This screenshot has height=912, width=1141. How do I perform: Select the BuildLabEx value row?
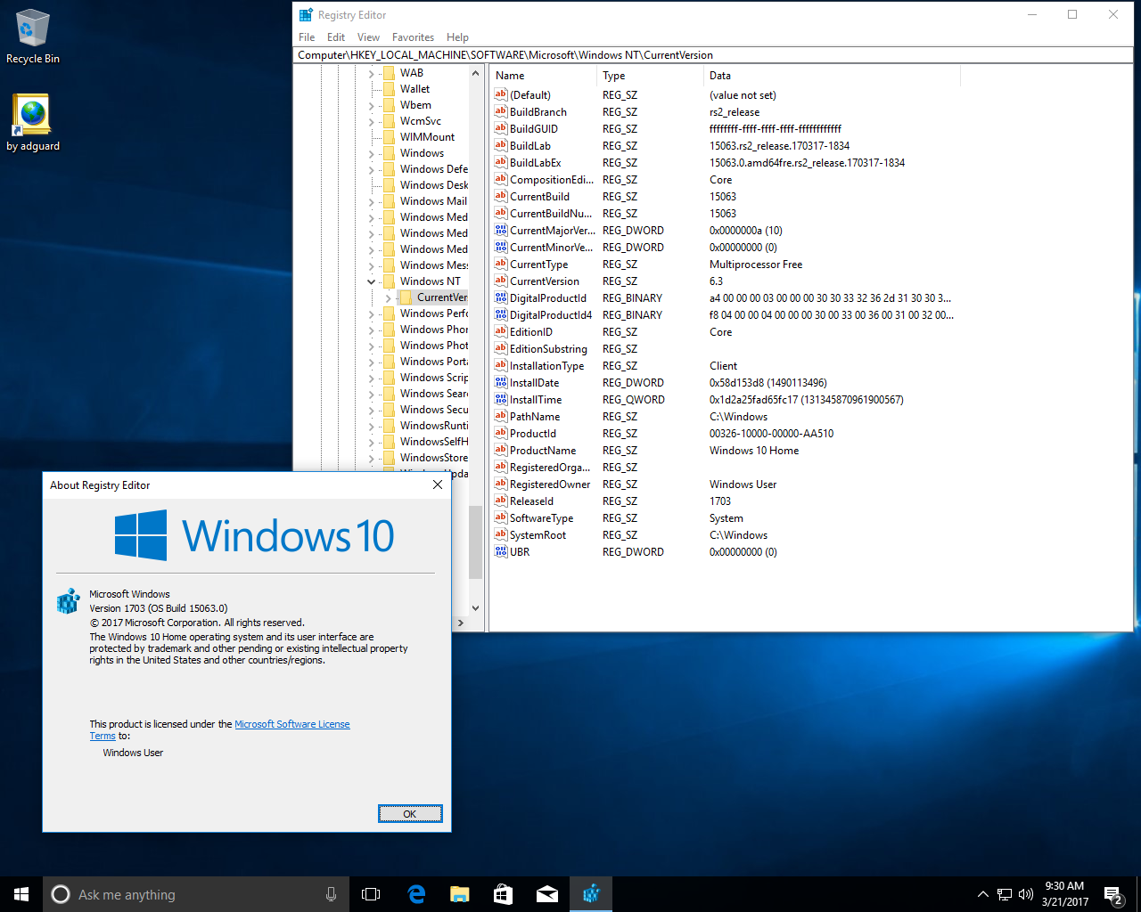click(724, 163)
